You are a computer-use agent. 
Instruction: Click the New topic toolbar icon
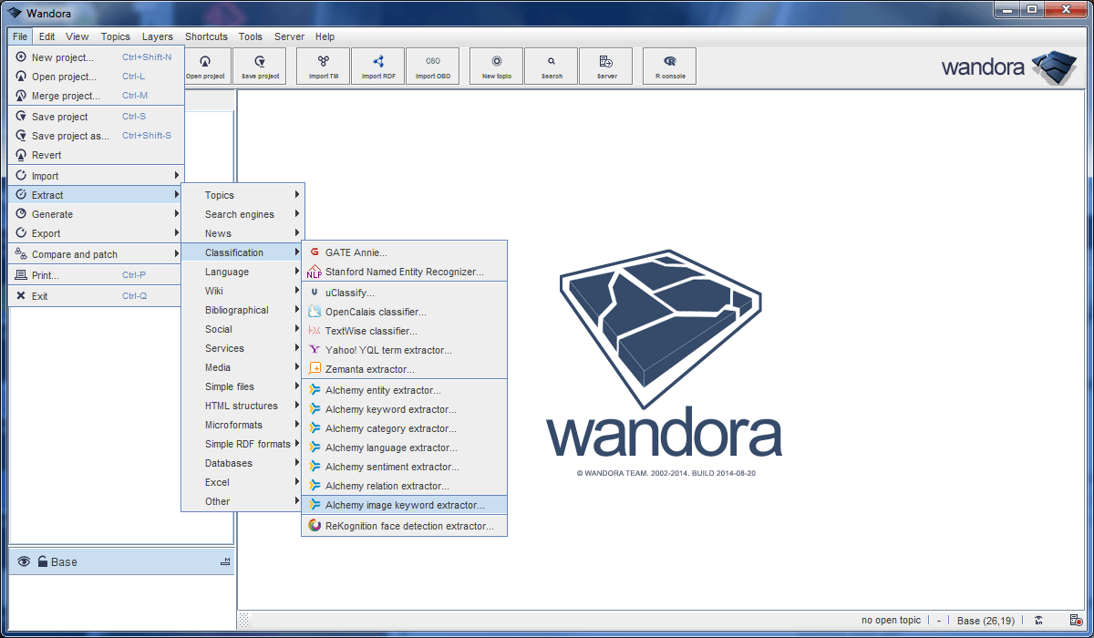[x=496, y=67]
